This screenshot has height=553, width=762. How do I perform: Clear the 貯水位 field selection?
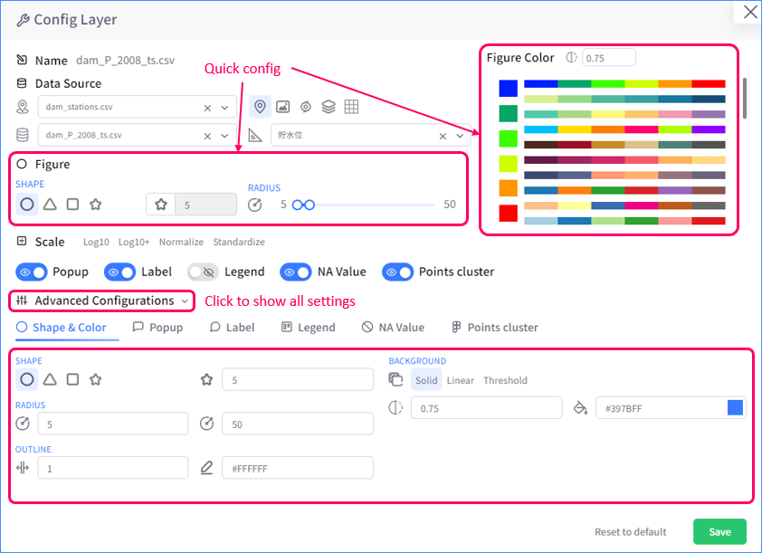tap(443, 136)
